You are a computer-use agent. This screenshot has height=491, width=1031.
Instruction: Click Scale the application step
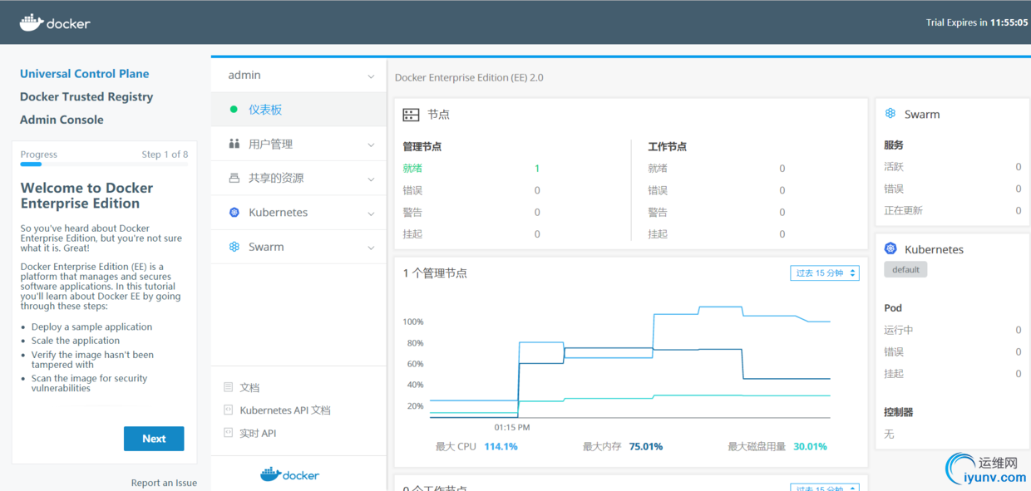coord(76,341)
